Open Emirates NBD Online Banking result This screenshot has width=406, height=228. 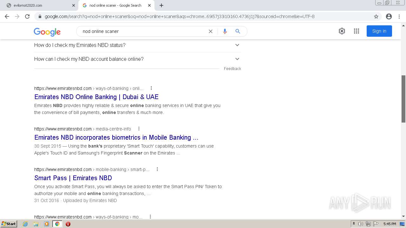96,97
